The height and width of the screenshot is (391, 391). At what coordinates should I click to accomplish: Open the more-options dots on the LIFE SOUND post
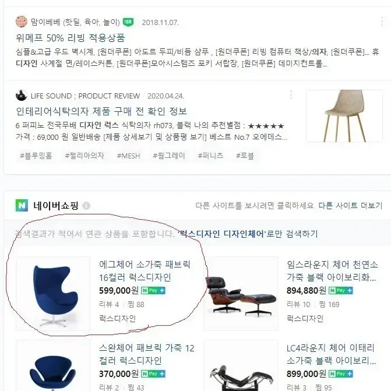coord(291,95)
